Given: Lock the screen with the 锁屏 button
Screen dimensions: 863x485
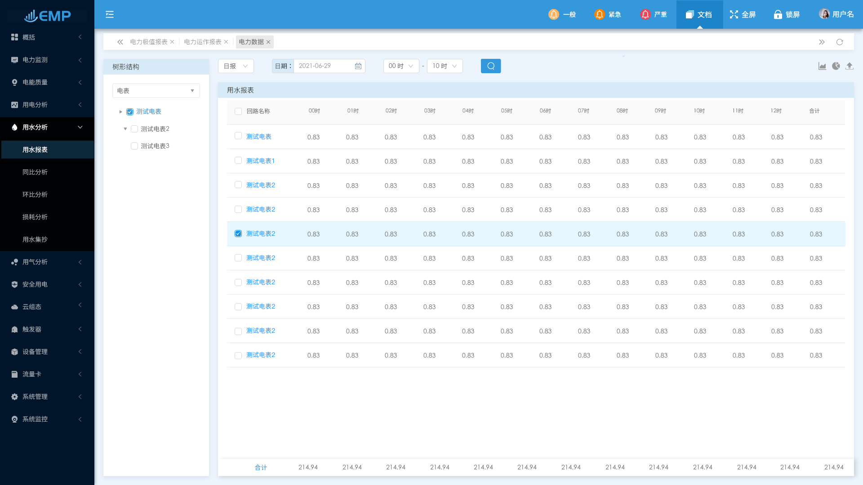Looking at the screenshot, I should (x=786, y=14).
